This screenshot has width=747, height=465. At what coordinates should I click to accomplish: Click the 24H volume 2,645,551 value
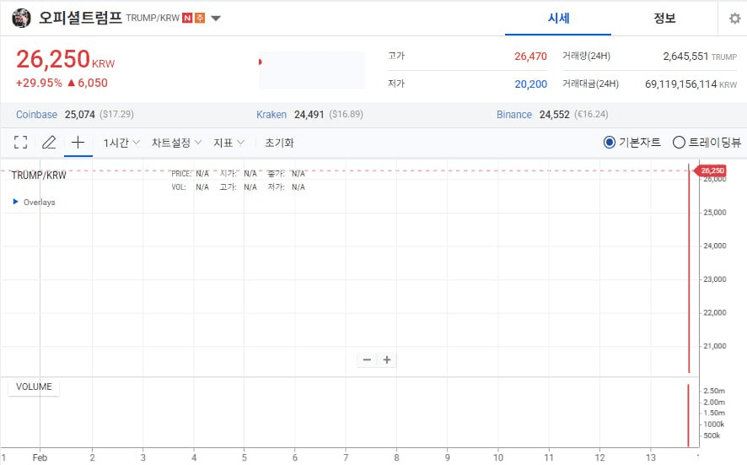[x=685, y=57]
